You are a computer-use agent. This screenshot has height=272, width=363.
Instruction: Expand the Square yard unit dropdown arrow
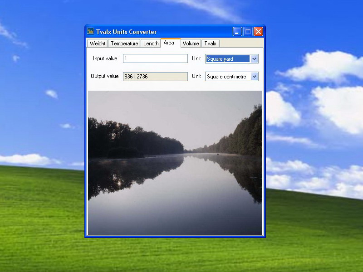pyautogui.click(x=254, y=59)
